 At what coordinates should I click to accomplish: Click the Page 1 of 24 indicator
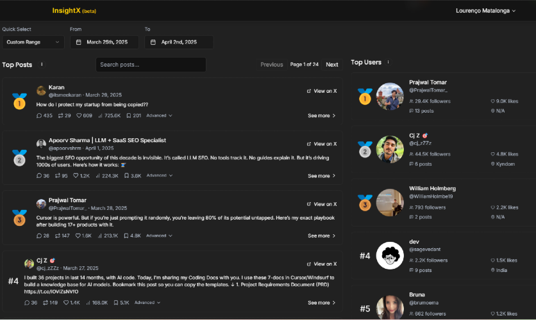coord(305,65)
